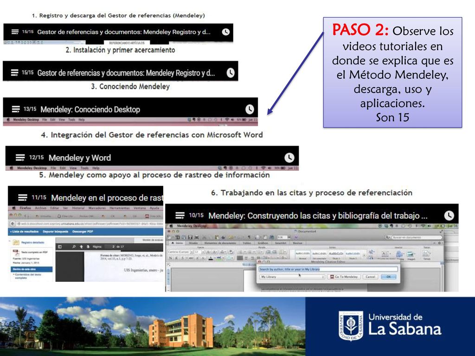Viewport: 475px width, 356px height.
Task: Open playlist icon on 'Mendeley y Word' video
Action: tap(20, 158)
